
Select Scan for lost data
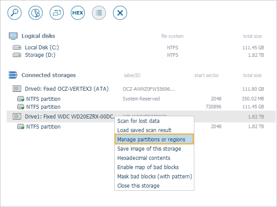[x=138, y=121]
